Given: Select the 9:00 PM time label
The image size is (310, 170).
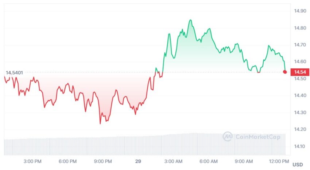Looking at the screenshot, I should pyautogui.click(x=103, y=161).
